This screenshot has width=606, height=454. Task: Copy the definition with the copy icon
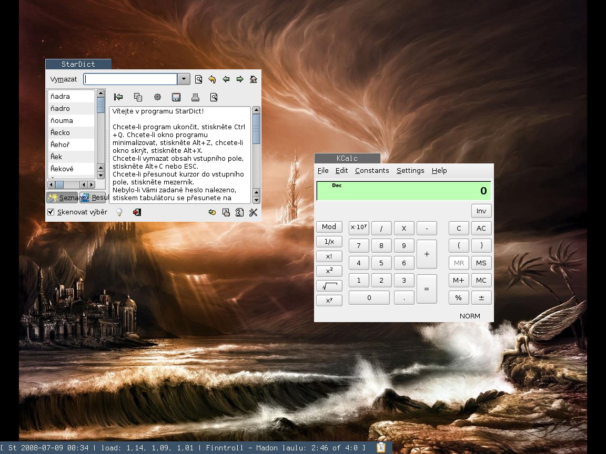point(138,97)
